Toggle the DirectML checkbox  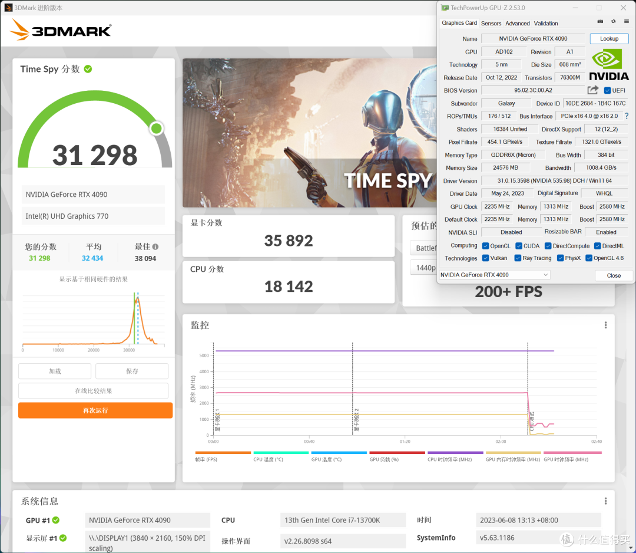(x=598, y=246)
